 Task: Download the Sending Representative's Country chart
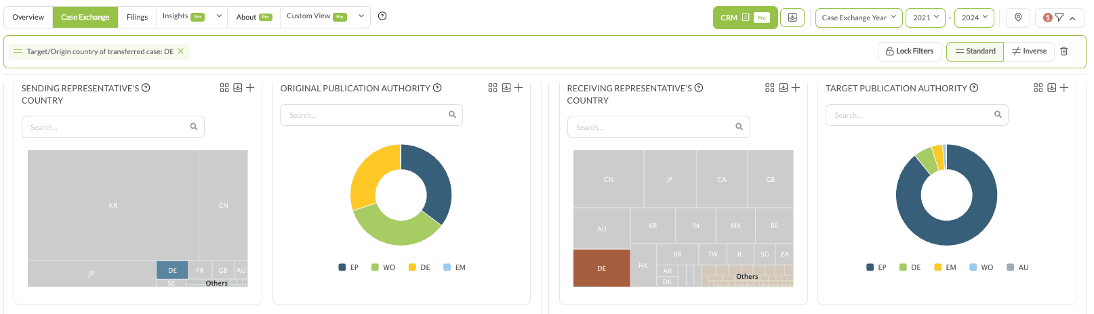[238, 88]
